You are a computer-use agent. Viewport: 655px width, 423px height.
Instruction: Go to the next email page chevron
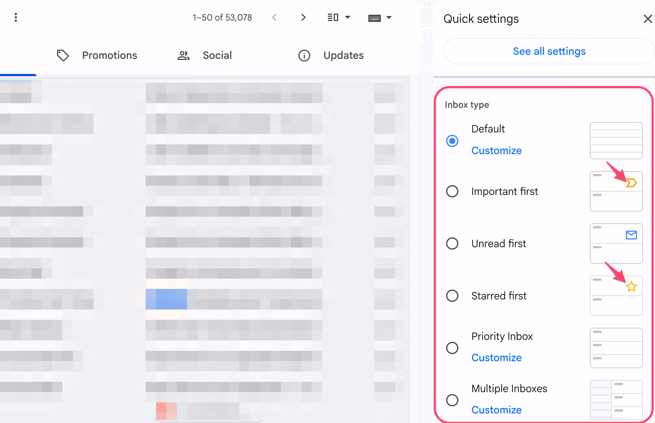tap(303, 17)
